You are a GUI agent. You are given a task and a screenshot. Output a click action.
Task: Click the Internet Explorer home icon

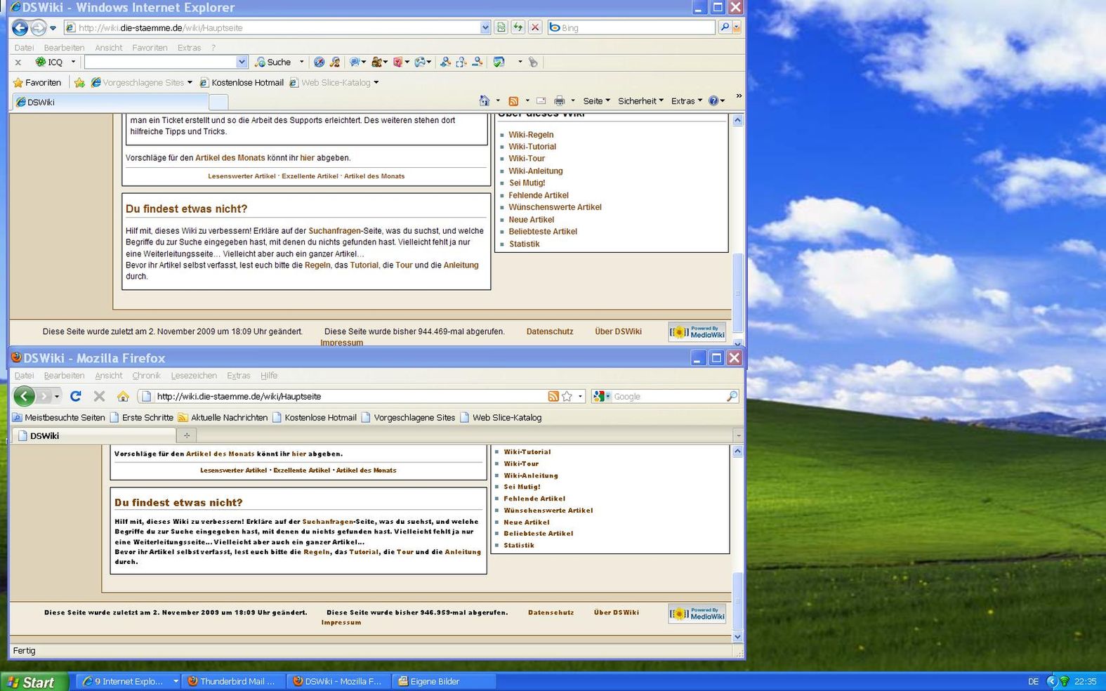[x=484, y=101]
